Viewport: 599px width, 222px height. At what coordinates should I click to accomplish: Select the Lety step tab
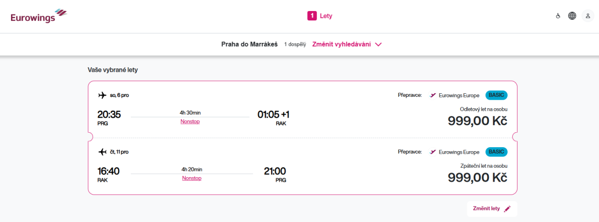pyautogui.click(x=320, y=16)
